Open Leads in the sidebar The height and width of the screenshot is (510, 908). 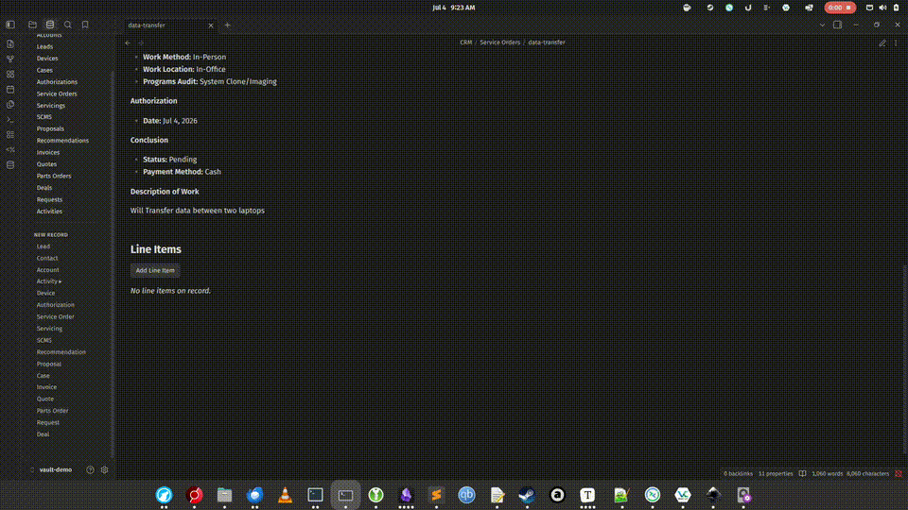click(44, 47)
